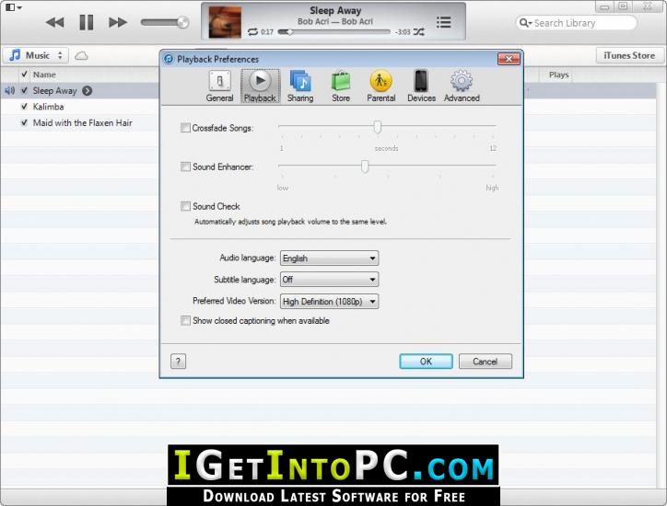This screenshot has height=506, width=667.
Task: Open the Sharing preferences tab
Action: click(x=300, y=86)
